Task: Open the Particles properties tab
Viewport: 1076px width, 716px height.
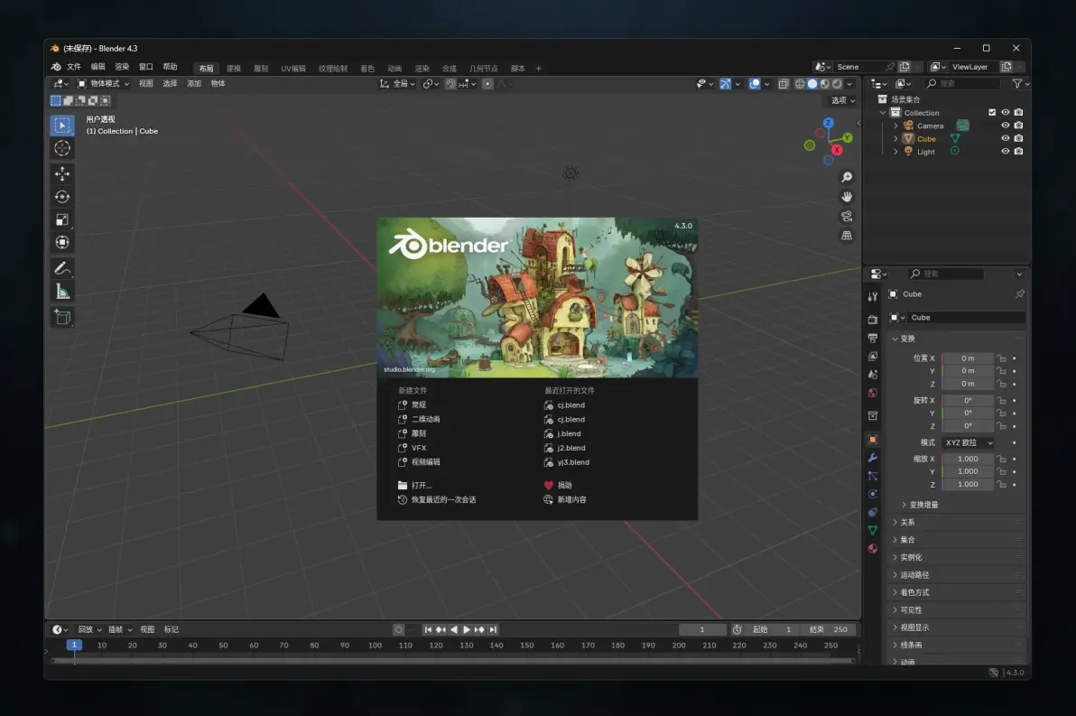Action: point(873,476)
